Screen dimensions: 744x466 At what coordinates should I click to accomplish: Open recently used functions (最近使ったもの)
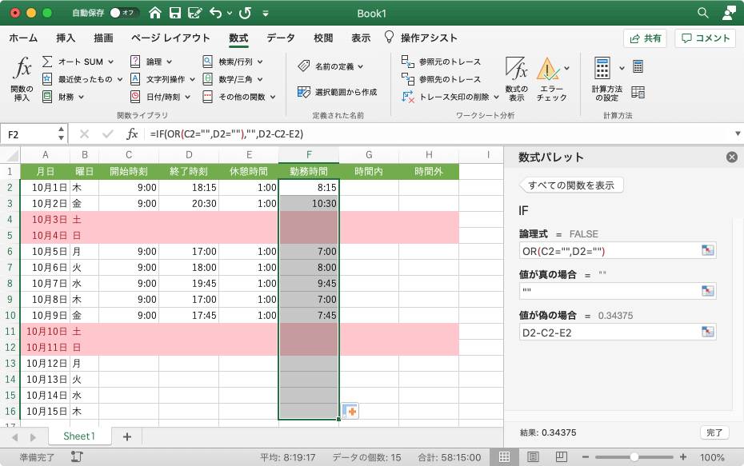[47, 79]
